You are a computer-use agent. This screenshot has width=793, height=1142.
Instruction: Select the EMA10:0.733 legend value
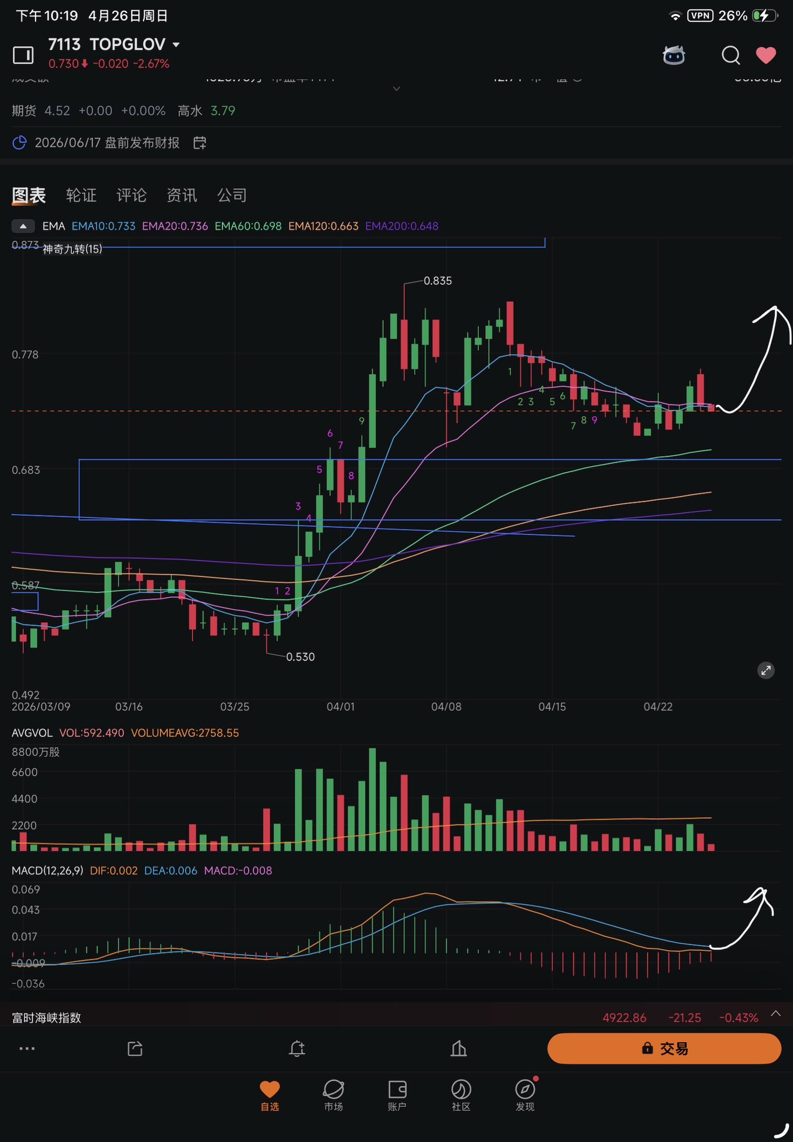click(x=103, y=226)
